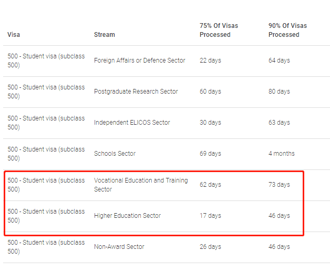Select the Schools Sector cell
This screenshot has height=271, width=330.
115,154
